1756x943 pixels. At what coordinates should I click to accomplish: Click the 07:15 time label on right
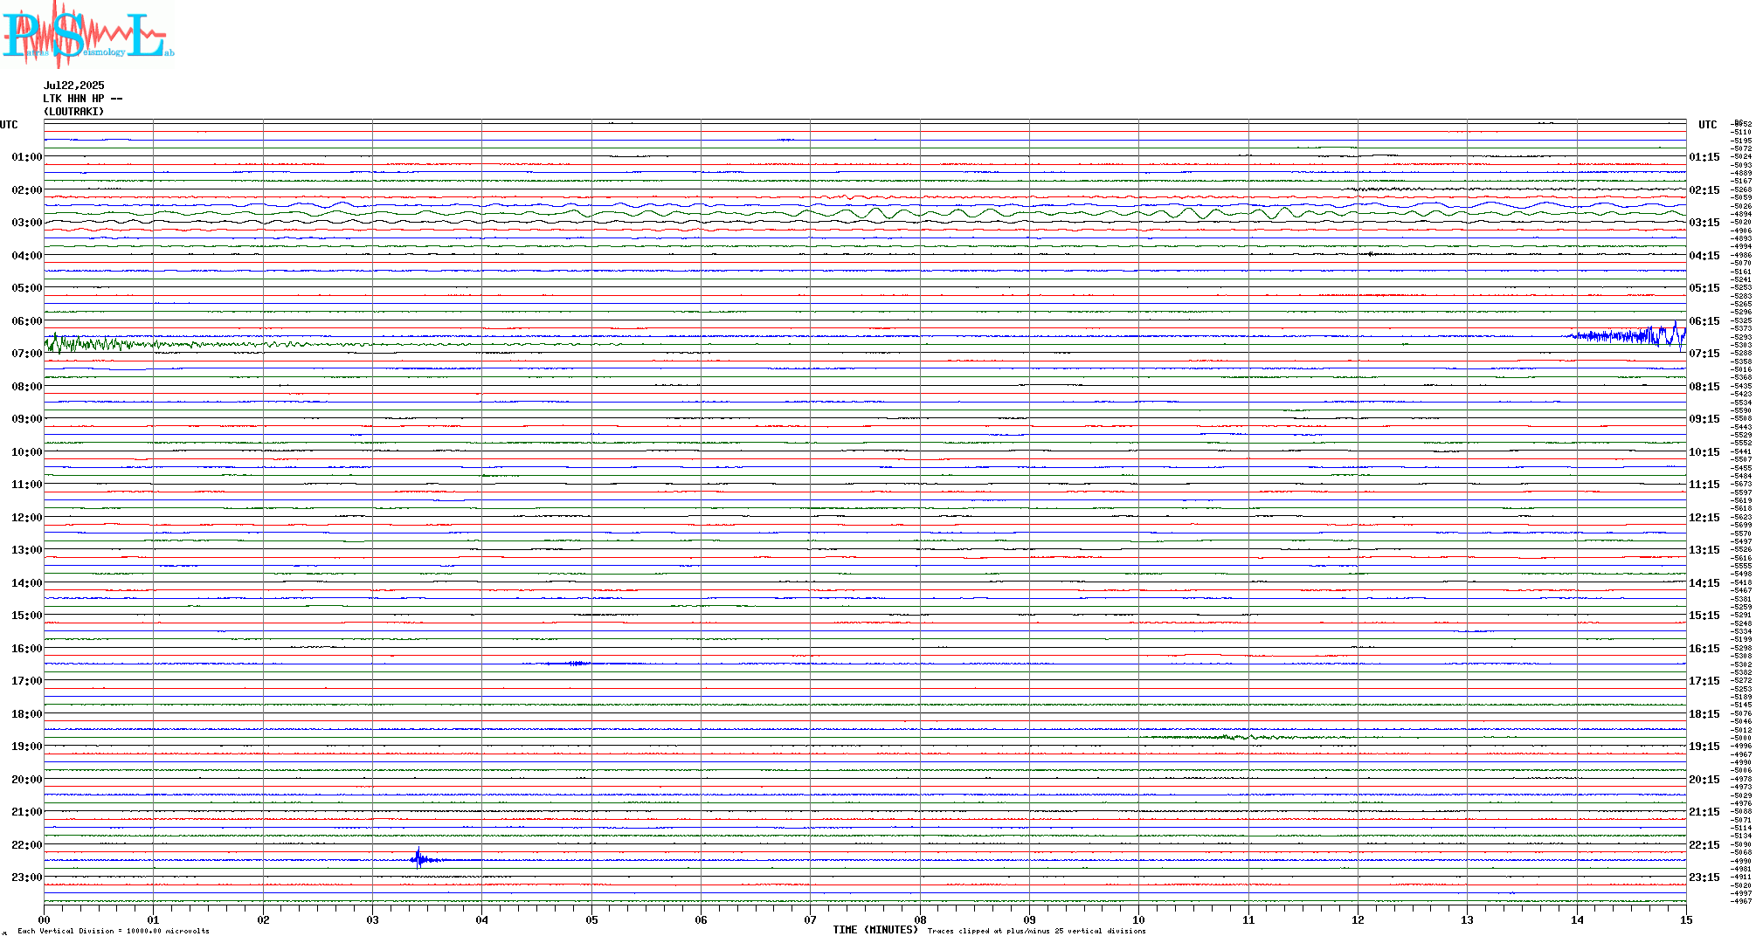point(1704,354)
